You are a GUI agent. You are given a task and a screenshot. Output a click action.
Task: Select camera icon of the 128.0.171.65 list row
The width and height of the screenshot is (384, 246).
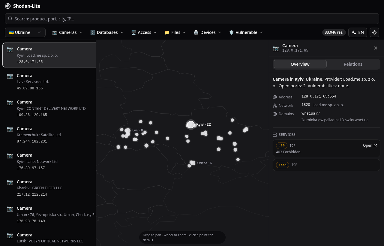coord(10,49)
